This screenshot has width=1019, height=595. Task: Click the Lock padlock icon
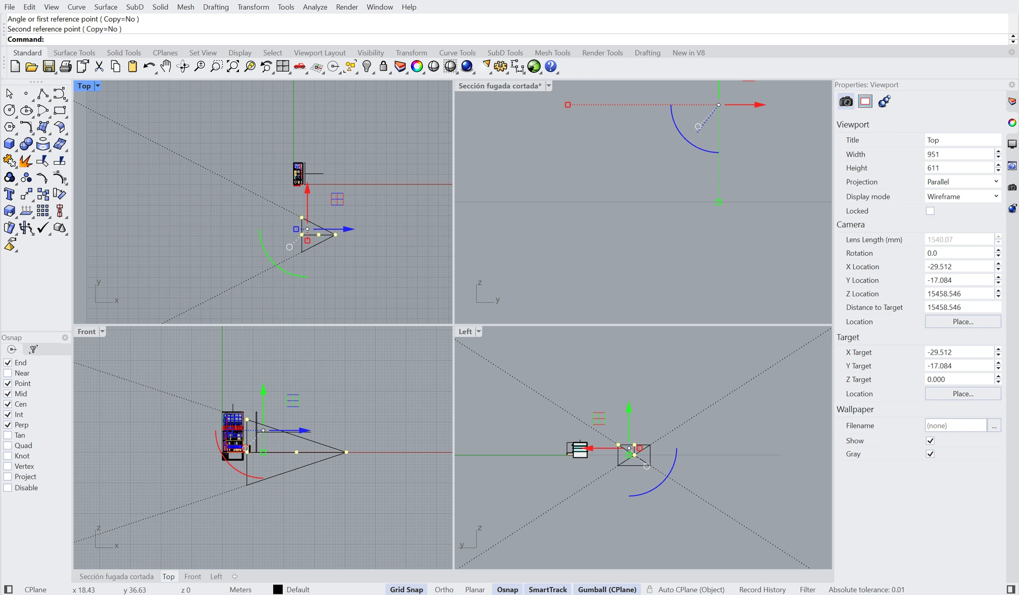[384, 66]
